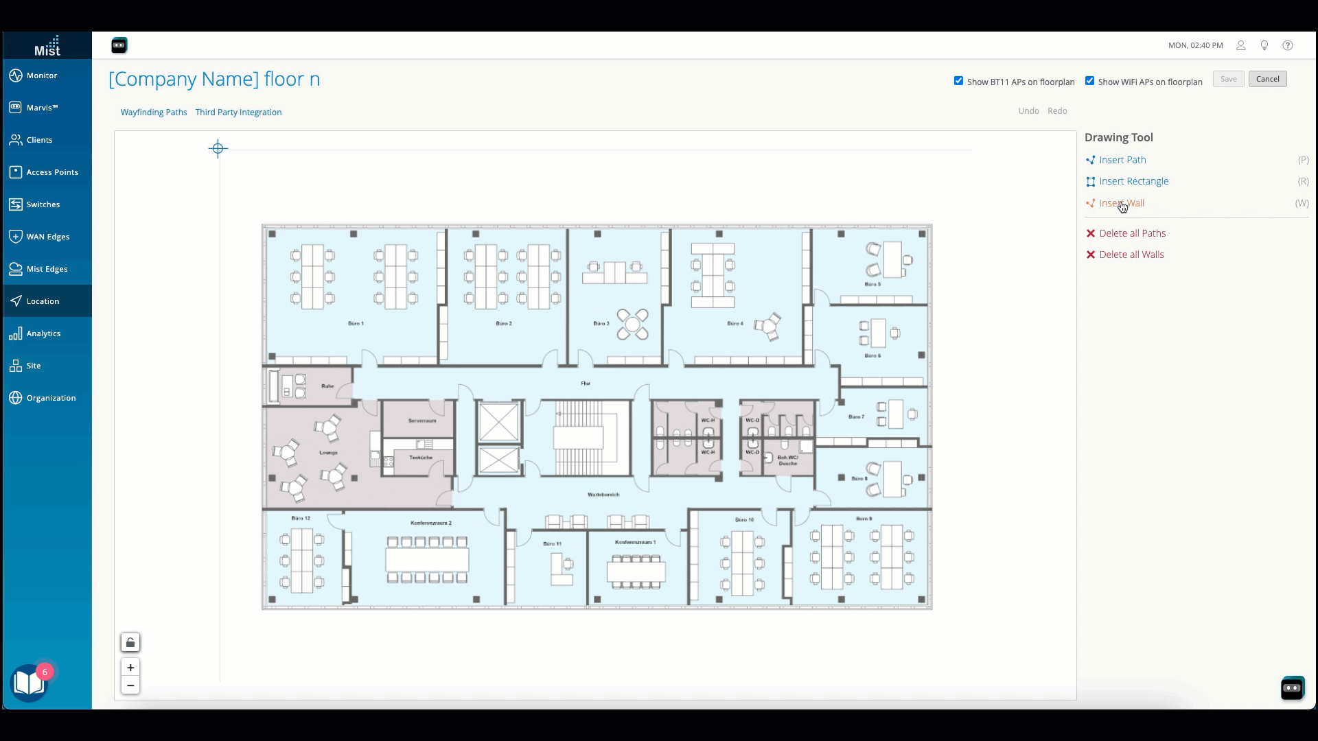Toggle the floorplan lock icon

point(130,642)
